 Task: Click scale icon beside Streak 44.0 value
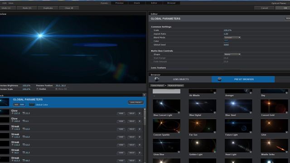point(24,161)
